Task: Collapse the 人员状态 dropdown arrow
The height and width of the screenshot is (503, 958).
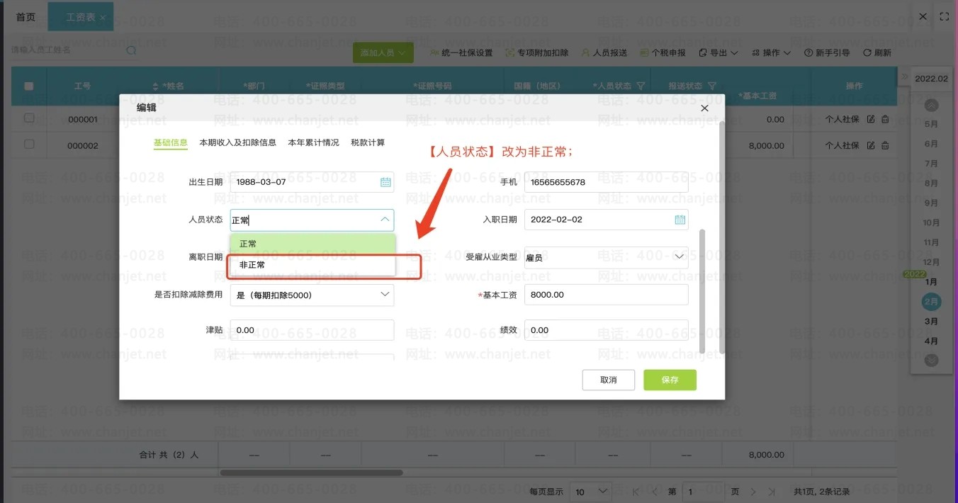Action: (385, 220)
